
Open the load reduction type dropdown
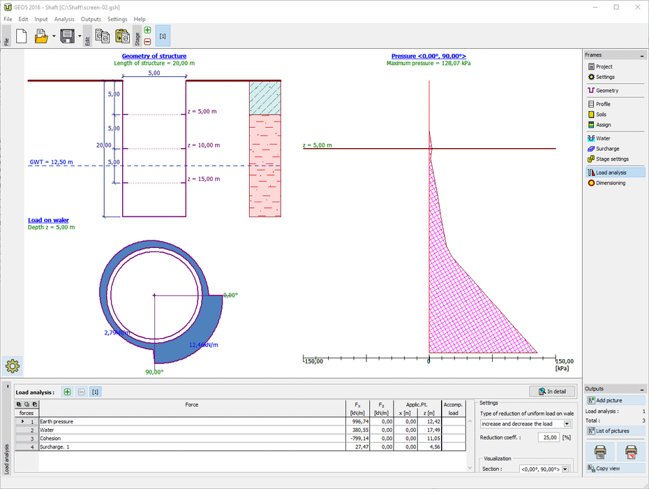[x=567, y=424]
